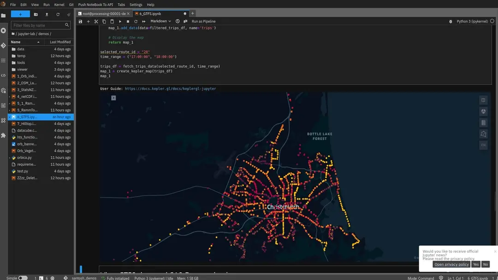Click the git icon in the notebook toolbar

185,21
